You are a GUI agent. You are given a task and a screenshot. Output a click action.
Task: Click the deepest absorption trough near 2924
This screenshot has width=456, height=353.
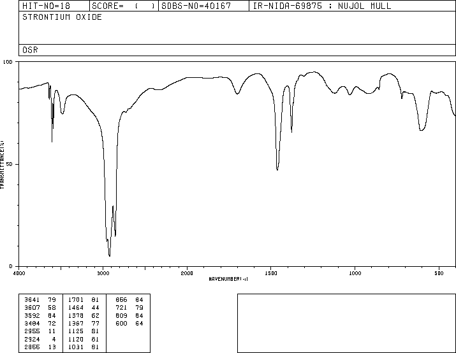coord(109,255)
